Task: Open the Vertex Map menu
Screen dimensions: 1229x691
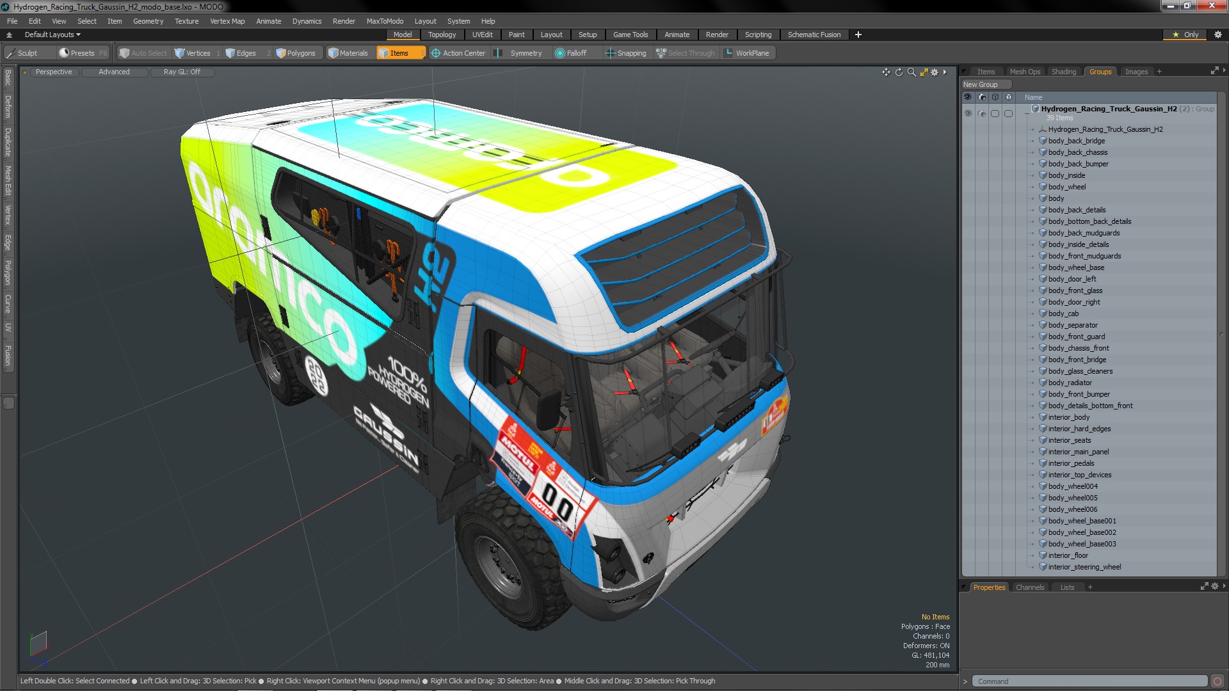Action: pyautogui.click(x=227, y=21)
